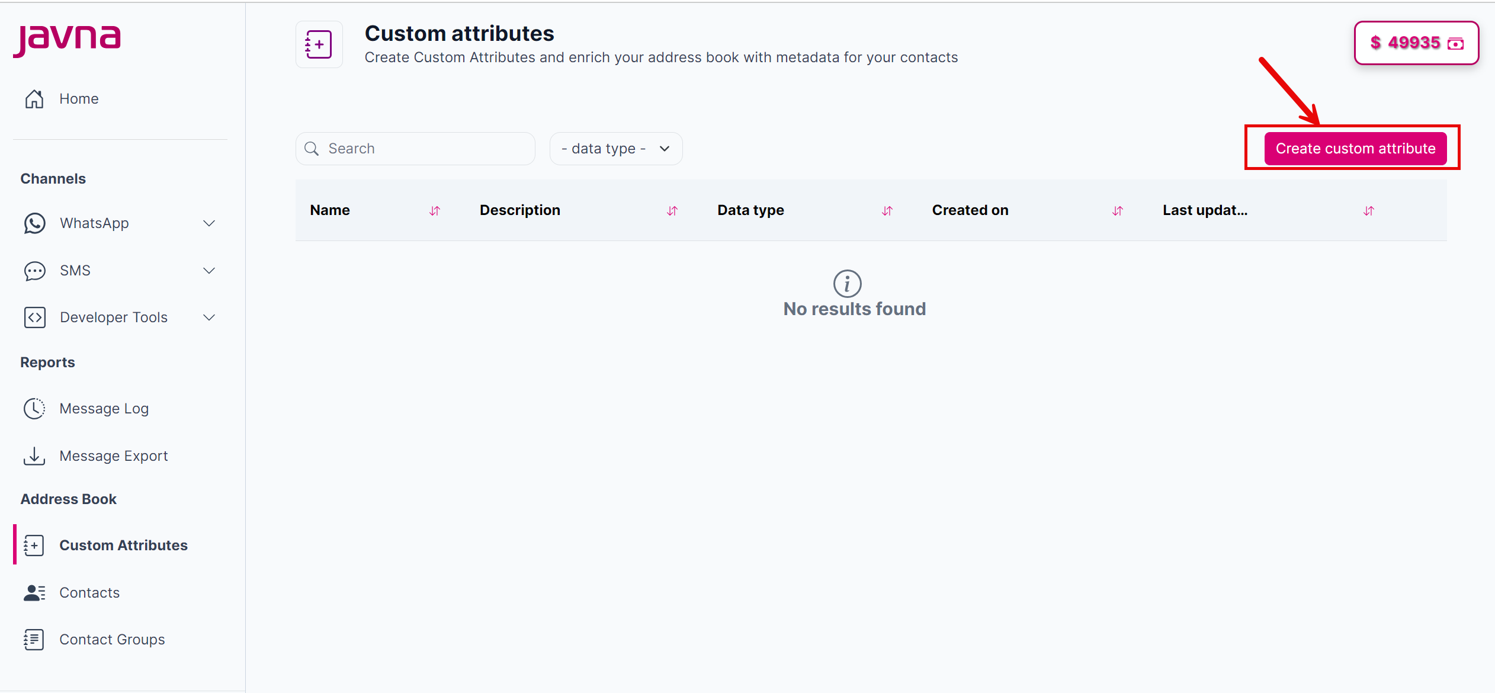
Task: Select the Message Export download icon
Action: coord(34,455)
